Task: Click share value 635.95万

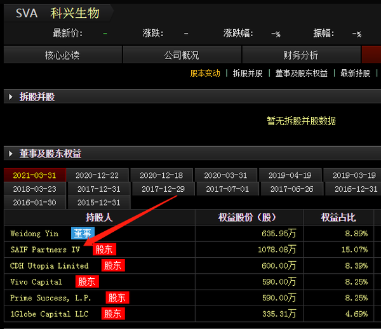Action: click(279, 234)
